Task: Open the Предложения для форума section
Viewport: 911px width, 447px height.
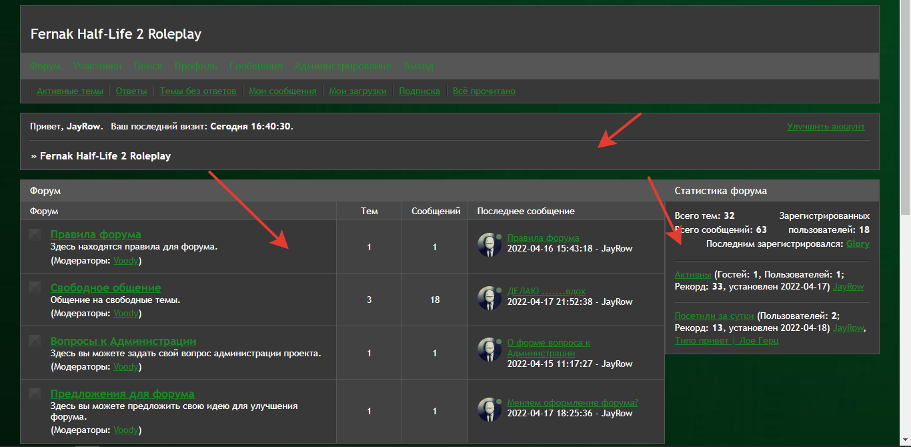Action: (123, 394)
